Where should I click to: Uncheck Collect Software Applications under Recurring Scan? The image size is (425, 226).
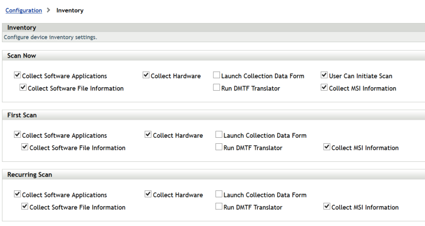[x=18, y=194]
